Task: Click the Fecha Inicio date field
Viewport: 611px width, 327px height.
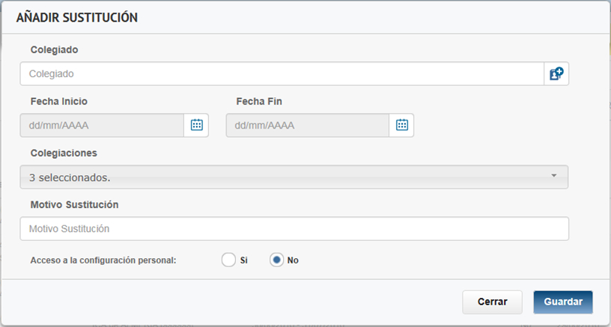Action: pyautogui.click(x=102, y=126)
